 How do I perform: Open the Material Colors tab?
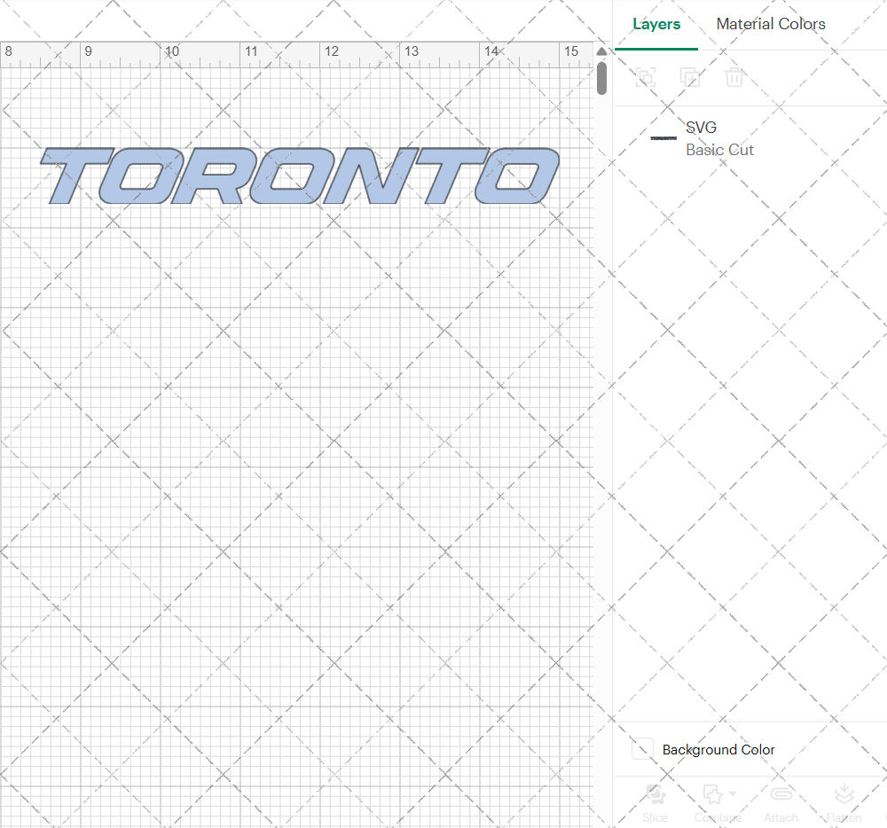[x=771, y=24]
